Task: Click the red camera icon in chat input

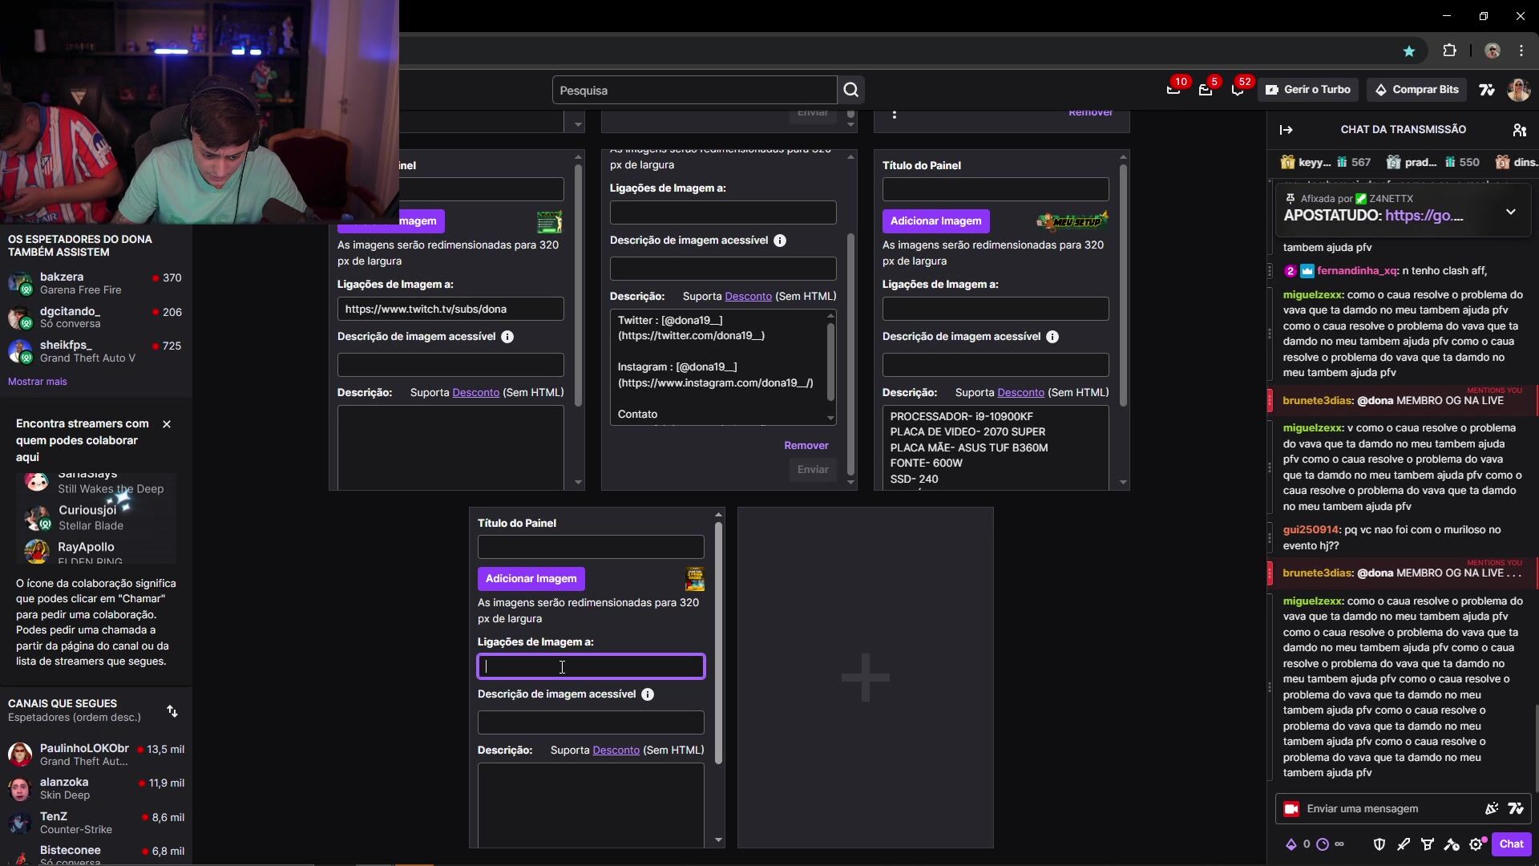Action: [x=1291, y=809]
